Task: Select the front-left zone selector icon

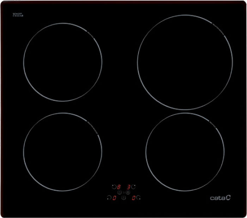Action: click(x=109, y=198)
